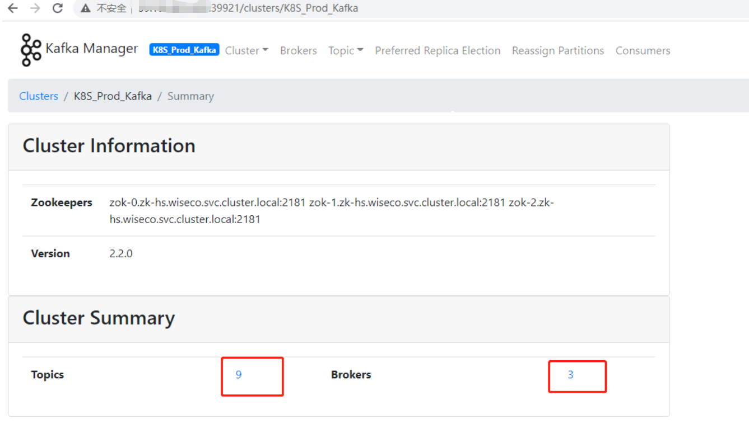Click the Version row label
This screenshot has height=424, width=749.
(50, 253)
